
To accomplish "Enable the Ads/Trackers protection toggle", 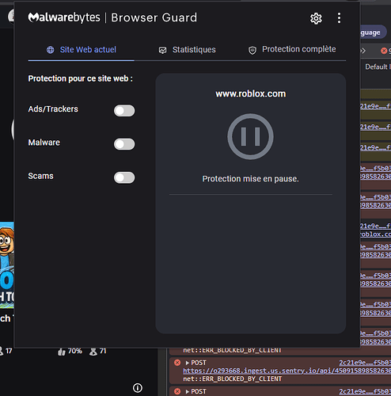I will point(124,111).
